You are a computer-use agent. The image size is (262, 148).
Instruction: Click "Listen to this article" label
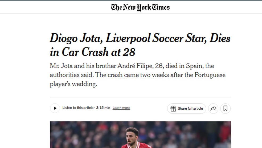pos(78,108)
